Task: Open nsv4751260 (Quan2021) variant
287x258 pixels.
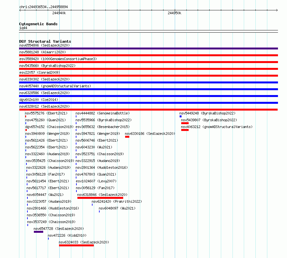Action: tap(45, 120)
